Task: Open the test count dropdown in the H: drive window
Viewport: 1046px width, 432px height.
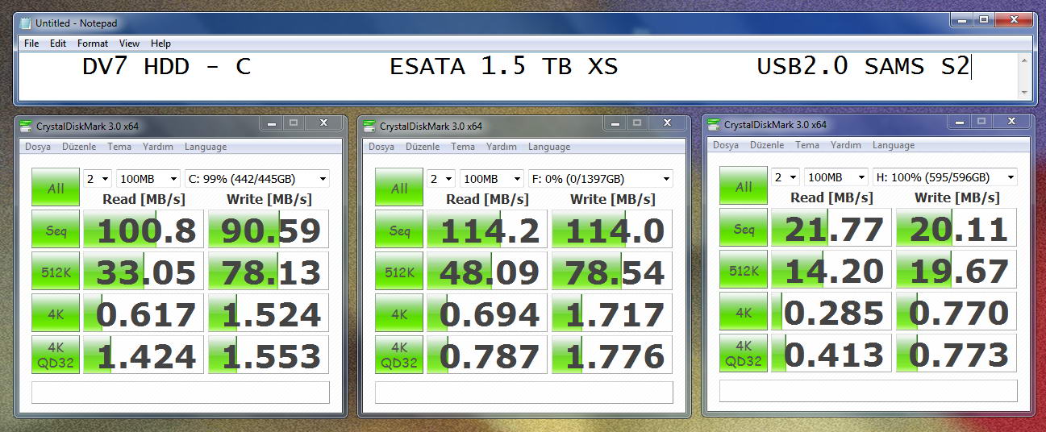Action: tap(786, 177)
